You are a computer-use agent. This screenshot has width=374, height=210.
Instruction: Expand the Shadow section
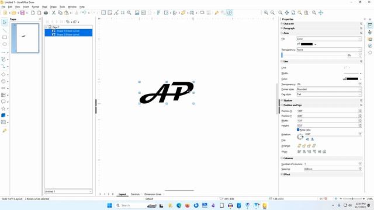(x=282, y=100)
